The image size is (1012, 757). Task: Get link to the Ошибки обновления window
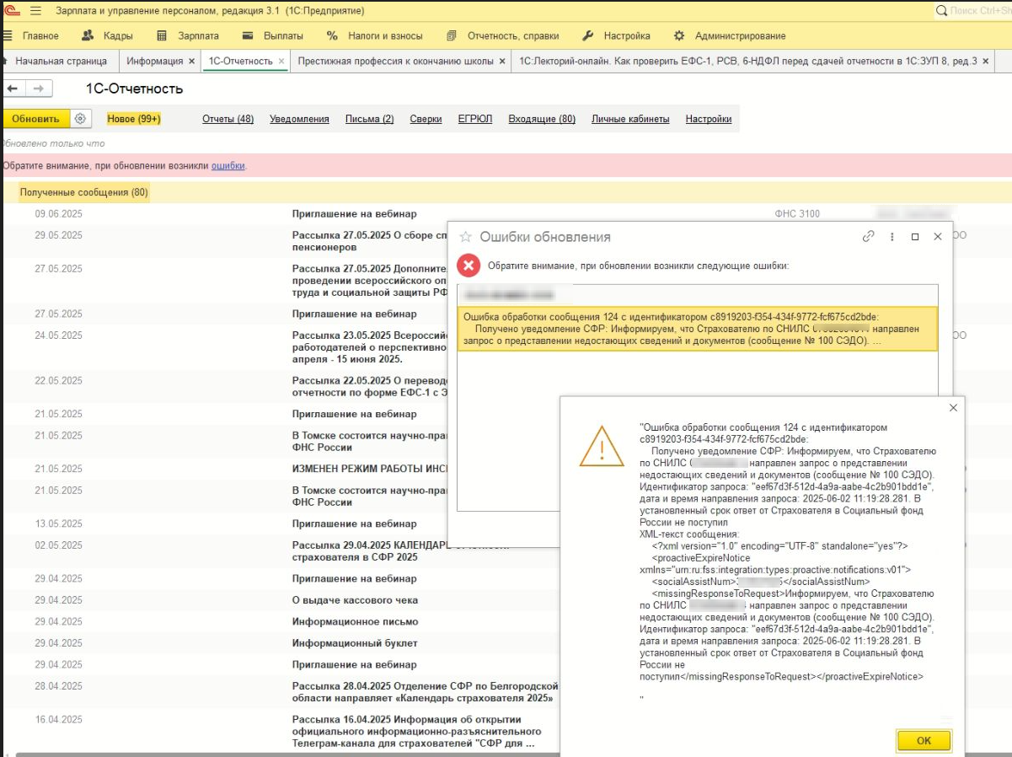(869, 237)
